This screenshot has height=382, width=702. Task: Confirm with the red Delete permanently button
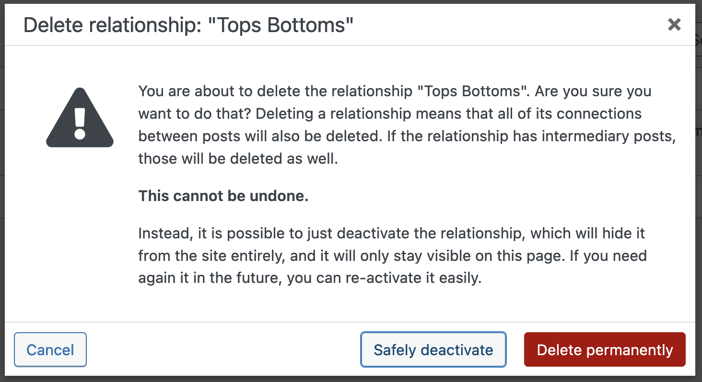click(605, 350)
